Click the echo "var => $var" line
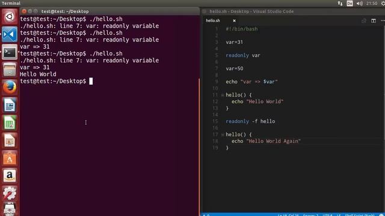385x216 pixels. (251, 82)
